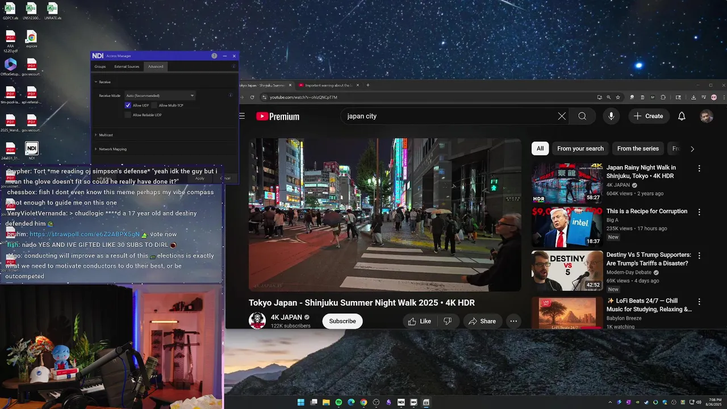The height and width of the screenshot is (409, 727).
Task: Select From your search chip
Action: 580,149
